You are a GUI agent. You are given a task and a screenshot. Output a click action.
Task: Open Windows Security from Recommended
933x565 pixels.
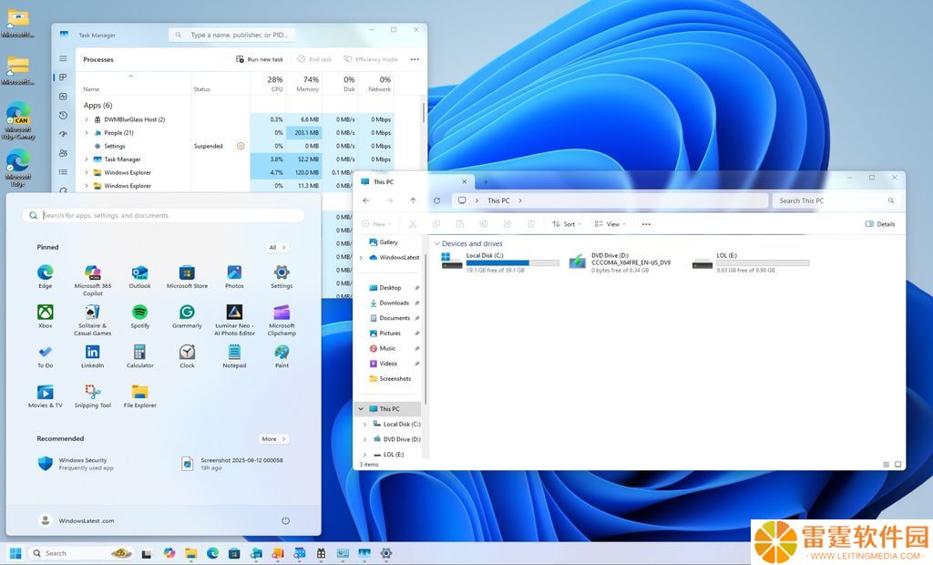(76, 464)
